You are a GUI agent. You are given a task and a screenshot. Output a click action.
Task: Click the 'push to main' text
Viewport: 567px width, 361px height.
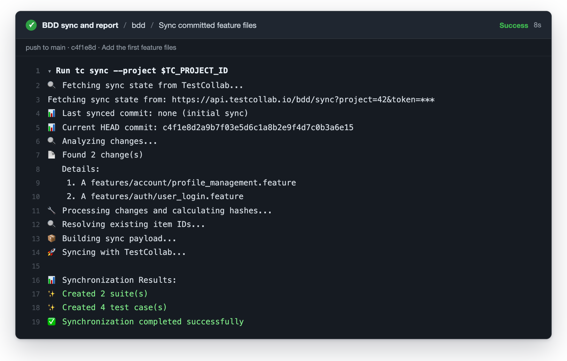tap(45, 47)
